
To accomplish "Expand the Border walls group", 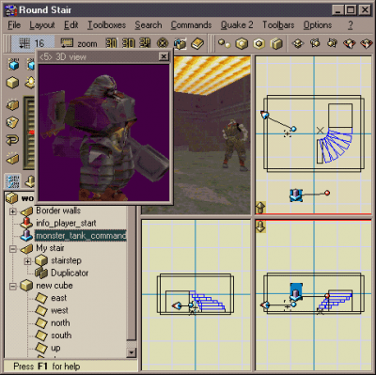I will tap(13, 211).
